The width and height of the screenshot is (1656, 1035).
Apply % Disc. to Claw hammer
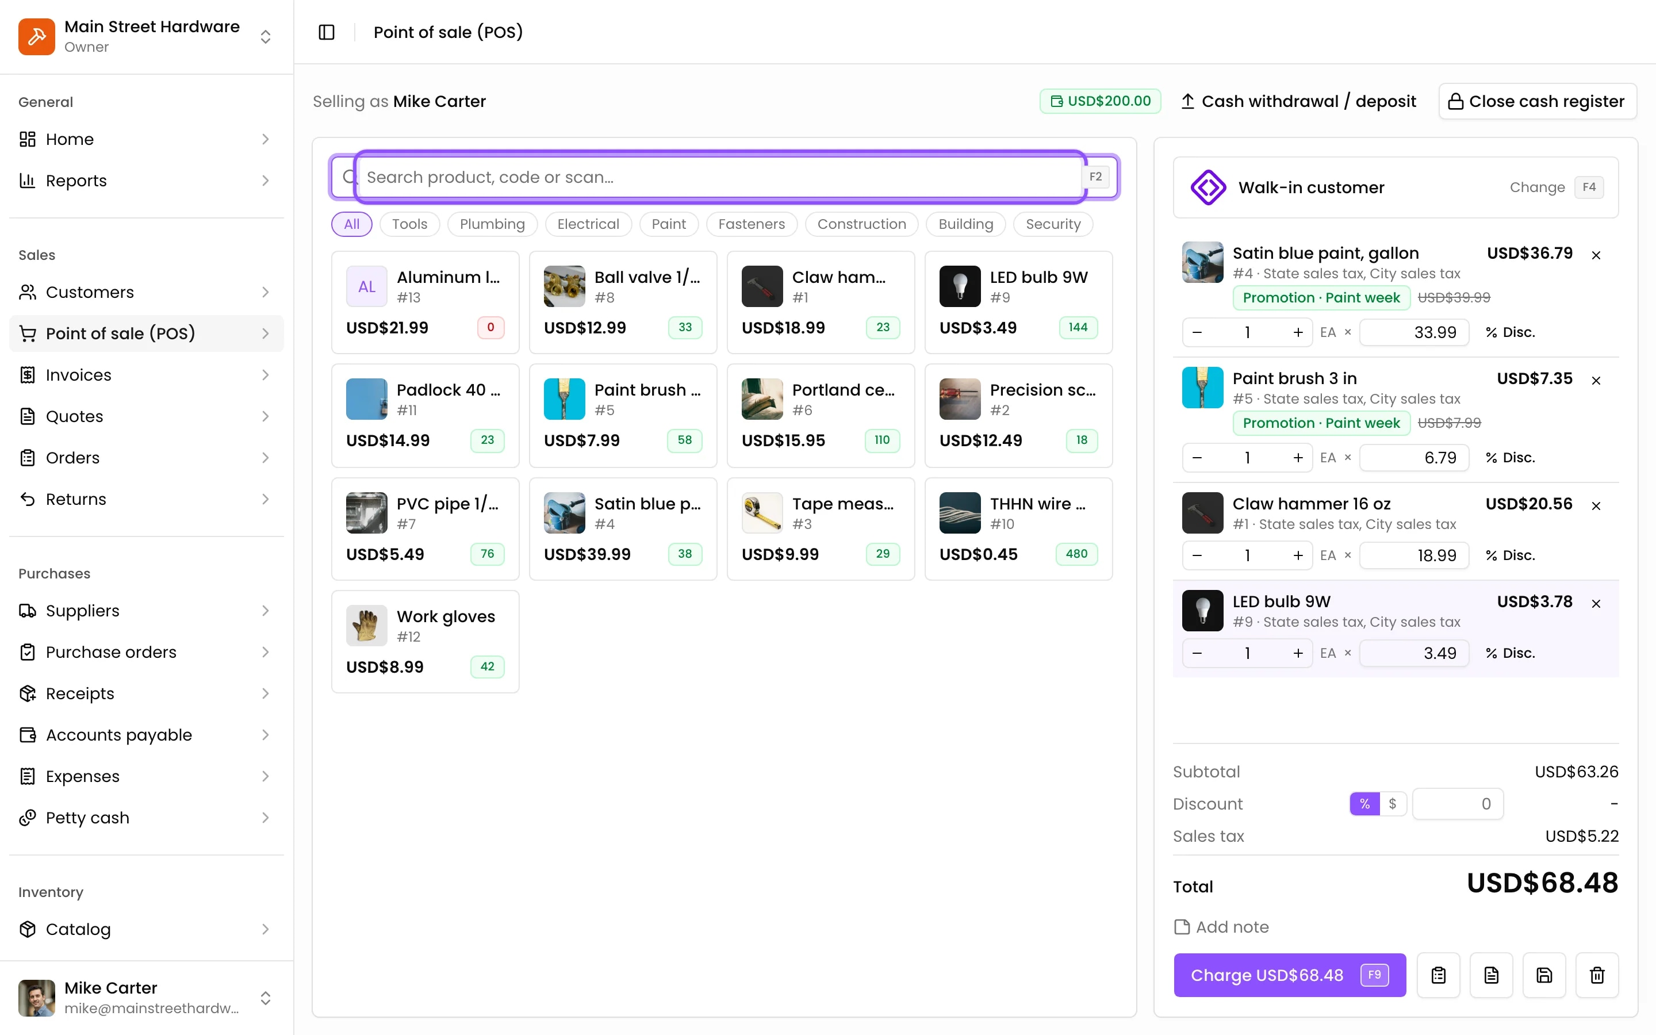(1509, 555)
